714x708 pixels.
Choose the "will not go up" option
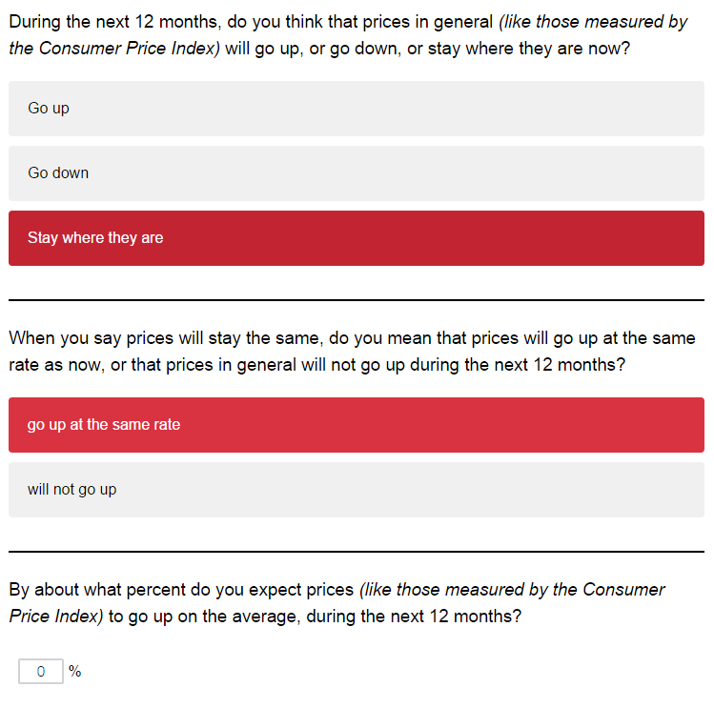pos(357,490)
